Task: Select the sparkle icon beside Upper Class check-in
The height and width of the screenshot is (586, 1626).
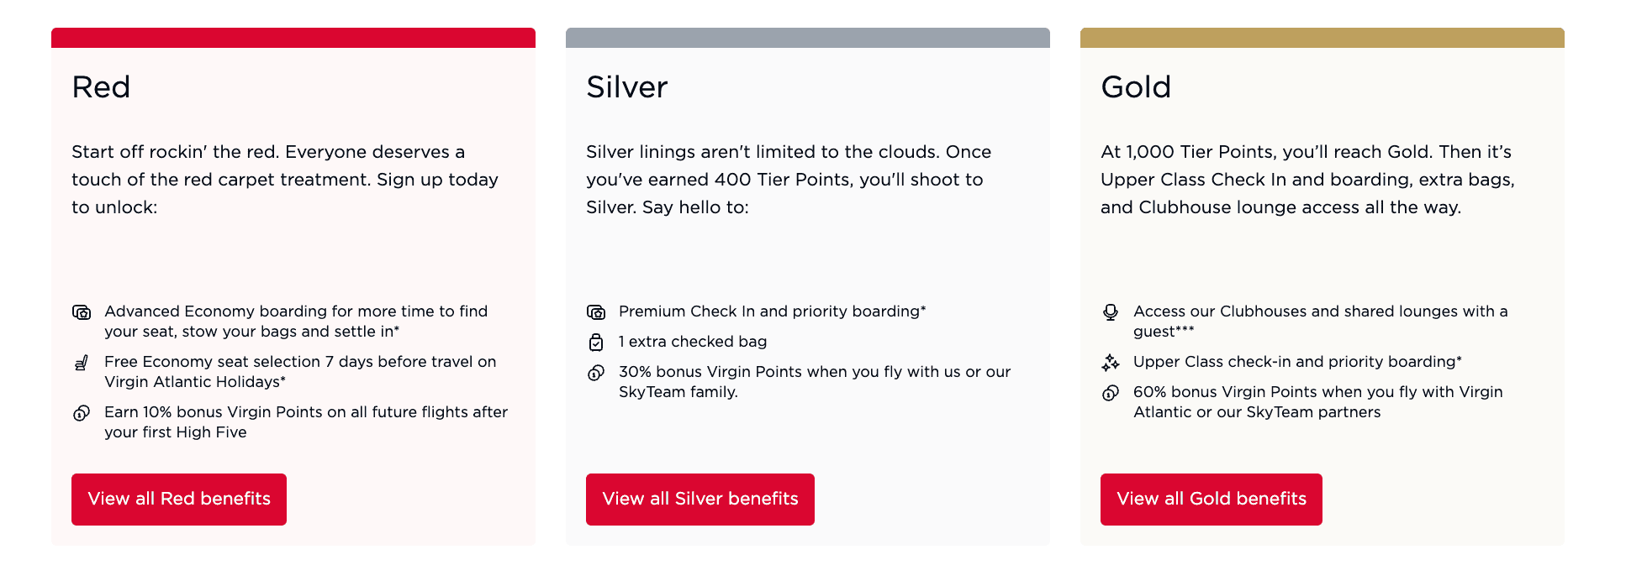Action: pos(1111,362)
